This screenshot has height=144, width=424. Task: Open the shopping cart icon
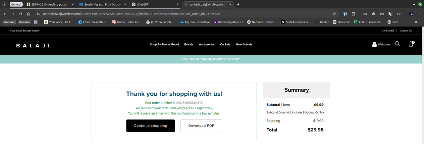point(411,44)
